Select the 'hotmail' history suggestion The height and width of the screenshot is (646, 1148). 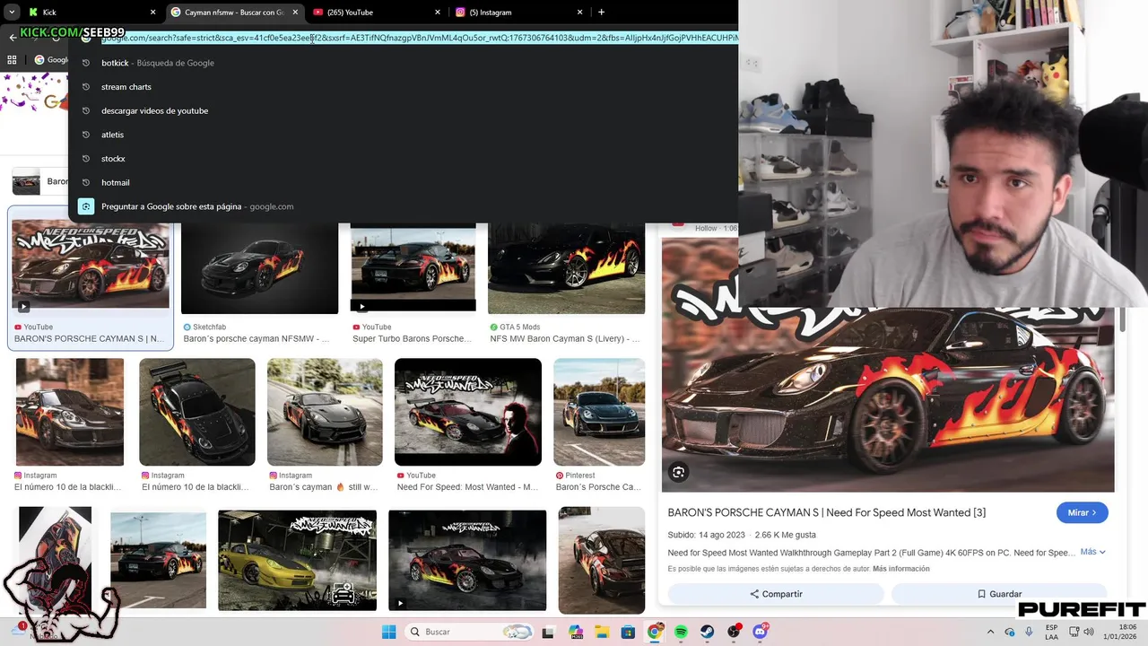coord(403,182)
